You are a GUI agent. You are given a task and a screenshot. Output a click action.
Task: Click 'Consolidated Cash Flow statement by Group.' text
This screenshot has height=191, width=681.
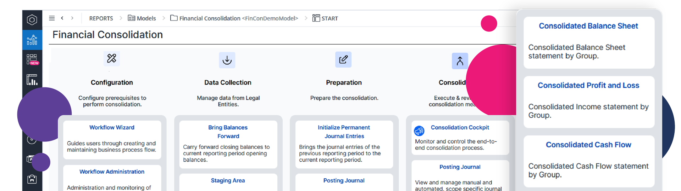point(588,170)
